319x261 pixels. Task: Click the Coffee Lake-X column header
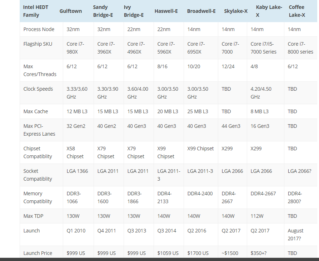(297, 11)
